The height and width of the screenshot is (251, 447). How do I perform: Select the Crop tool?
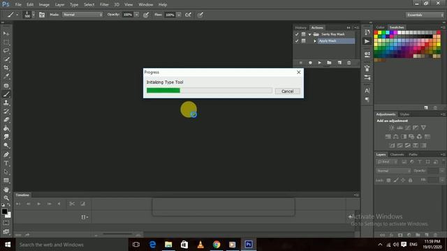tap(6, 68)
